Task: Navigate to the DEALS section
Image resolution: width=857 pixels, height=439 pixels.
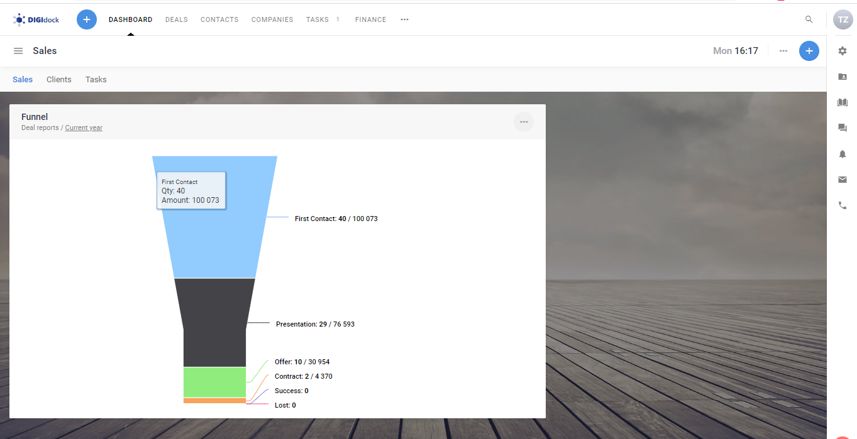Action: 176,19
